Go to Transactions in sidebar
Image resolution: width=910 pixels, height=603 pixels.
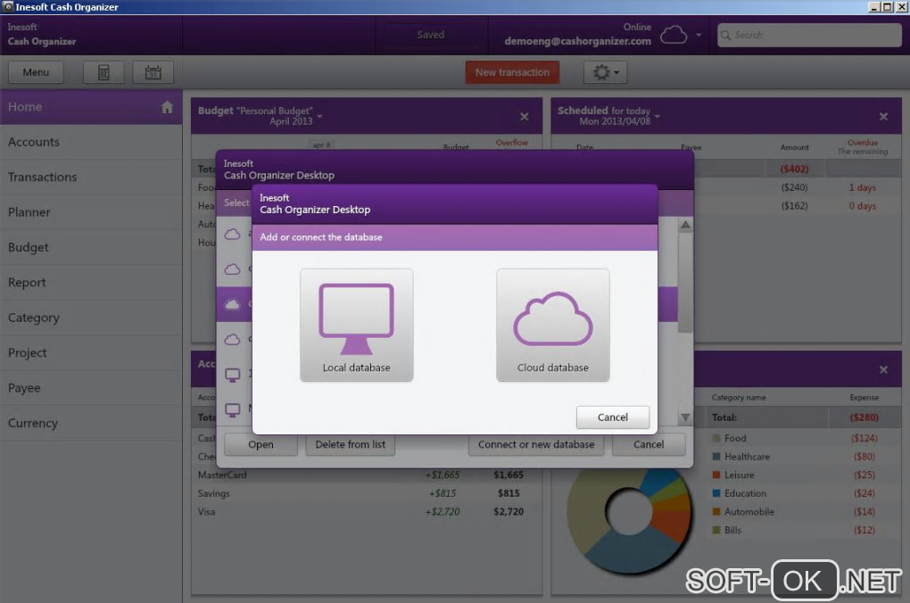tap(91, 177)
